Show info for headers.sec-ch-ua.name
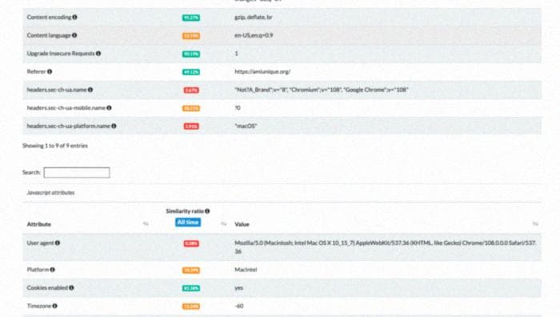The height and width of the screenshot is (317, 560). [x=90, y=90]
